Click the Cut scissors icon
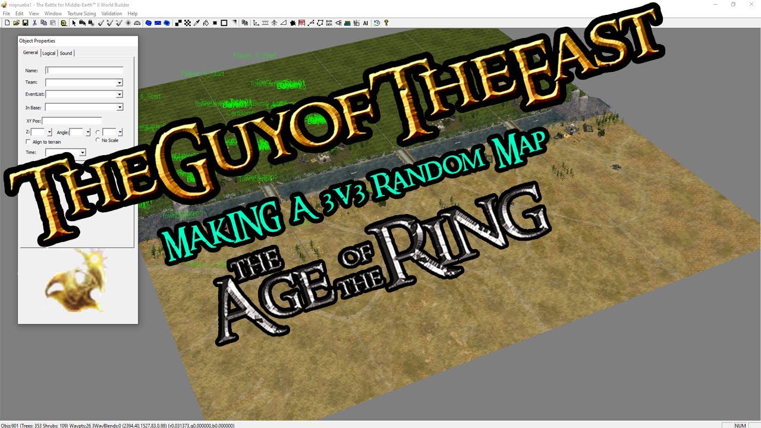The image size is (761, 428). click(x=34, y=23)
